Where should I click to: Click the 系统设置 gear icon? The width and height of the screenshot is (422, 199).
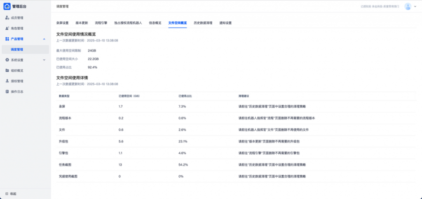coord(7,60)
